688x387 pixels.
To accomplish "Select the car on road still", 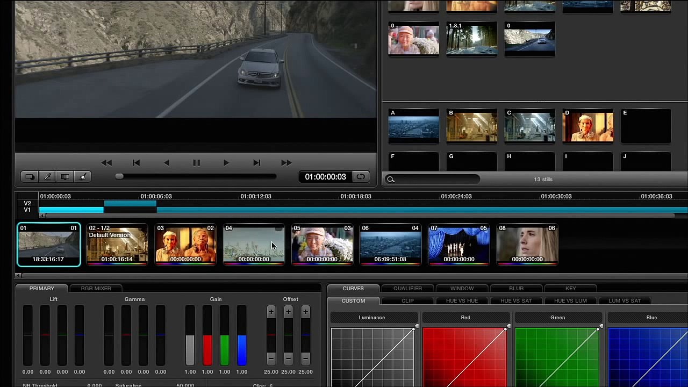I will [529, 39].
